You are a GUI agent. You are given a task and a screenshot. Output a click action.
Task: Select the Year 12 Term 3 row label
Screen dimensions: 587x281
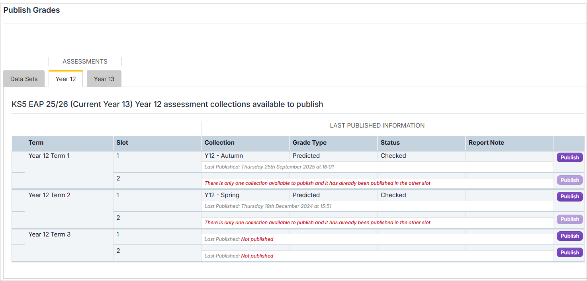[x=49, y=234]
